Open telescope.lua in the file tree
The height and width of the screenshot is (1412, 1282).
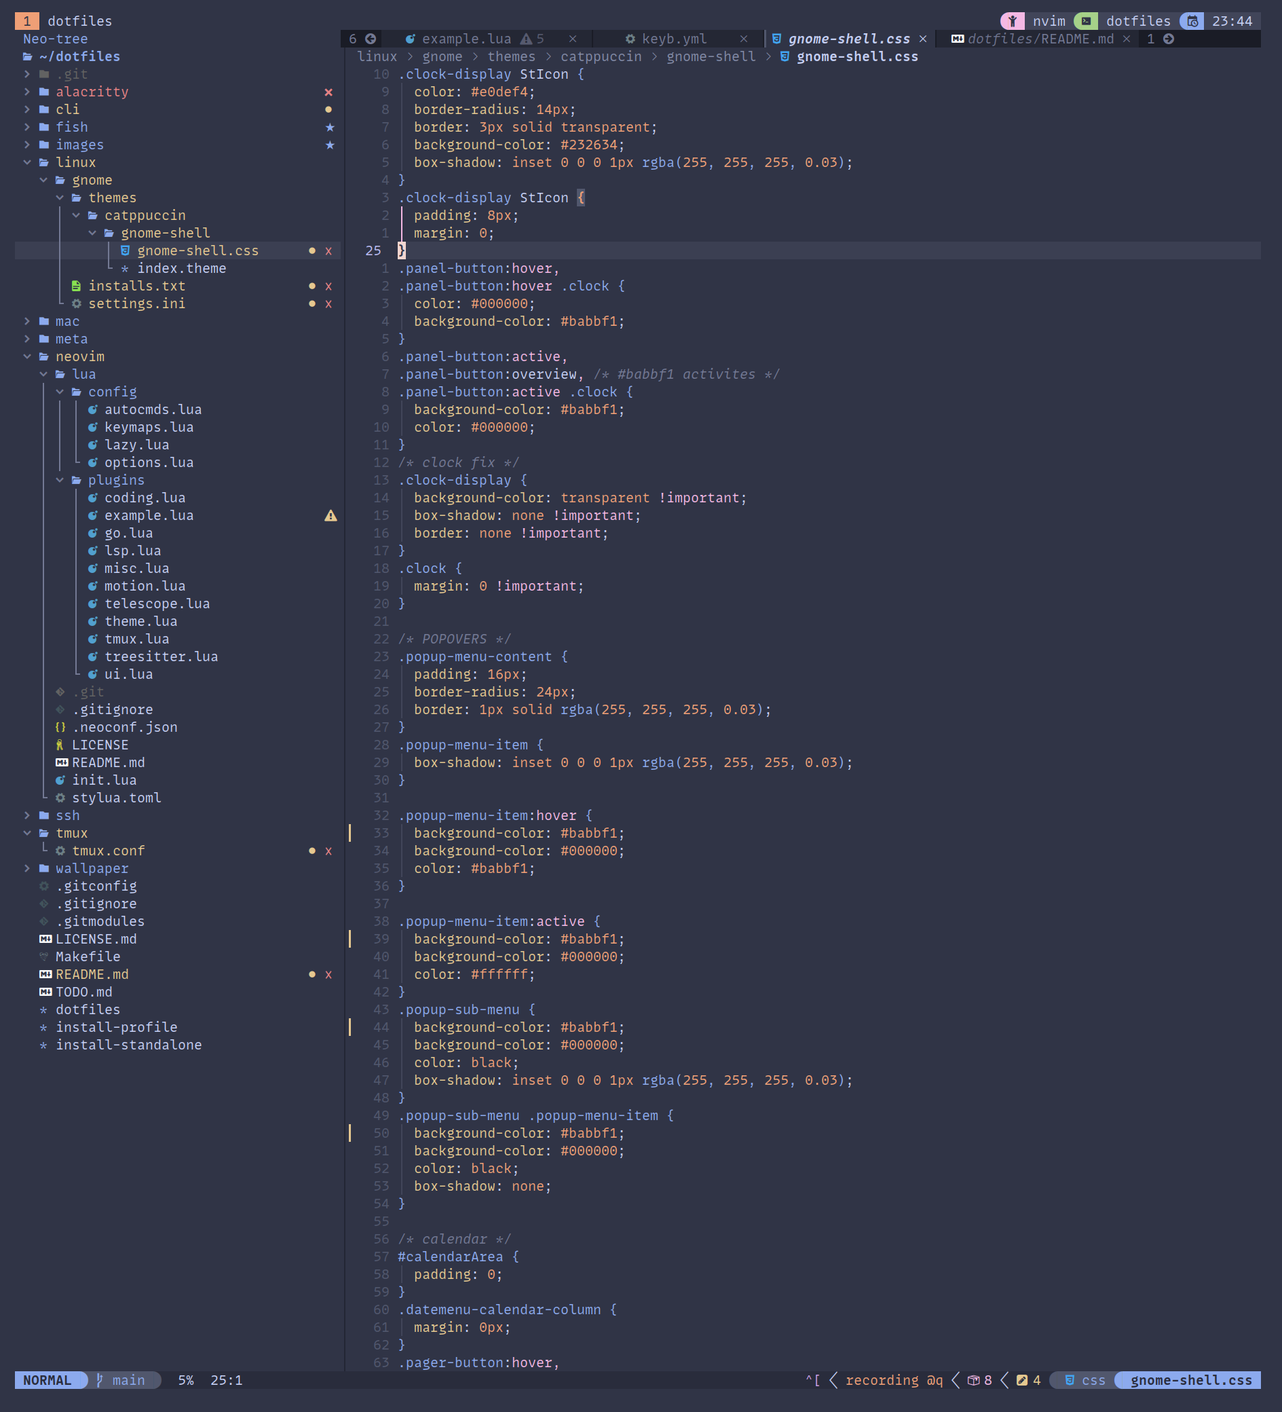(157, 603)
